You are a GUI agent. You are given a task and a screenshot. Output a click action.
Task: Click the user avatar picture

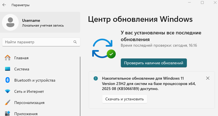pos(10,22)
